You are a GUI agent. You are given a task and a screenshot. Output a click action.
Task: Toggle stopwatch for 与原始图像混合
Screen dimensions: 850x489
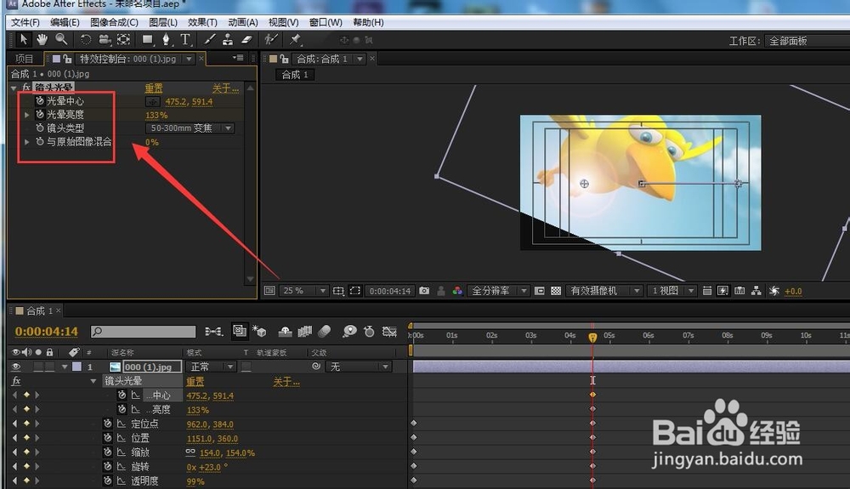tap(40, 141)
